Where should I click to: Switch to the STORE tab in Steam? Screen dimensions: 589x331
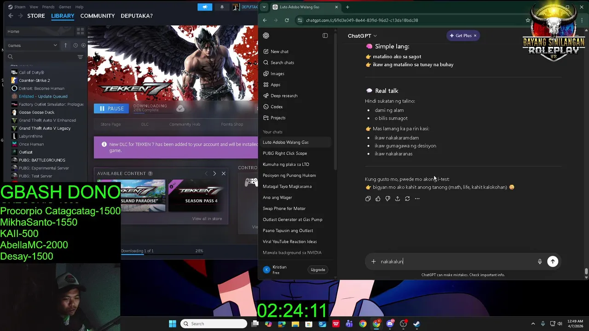(36, 16)
